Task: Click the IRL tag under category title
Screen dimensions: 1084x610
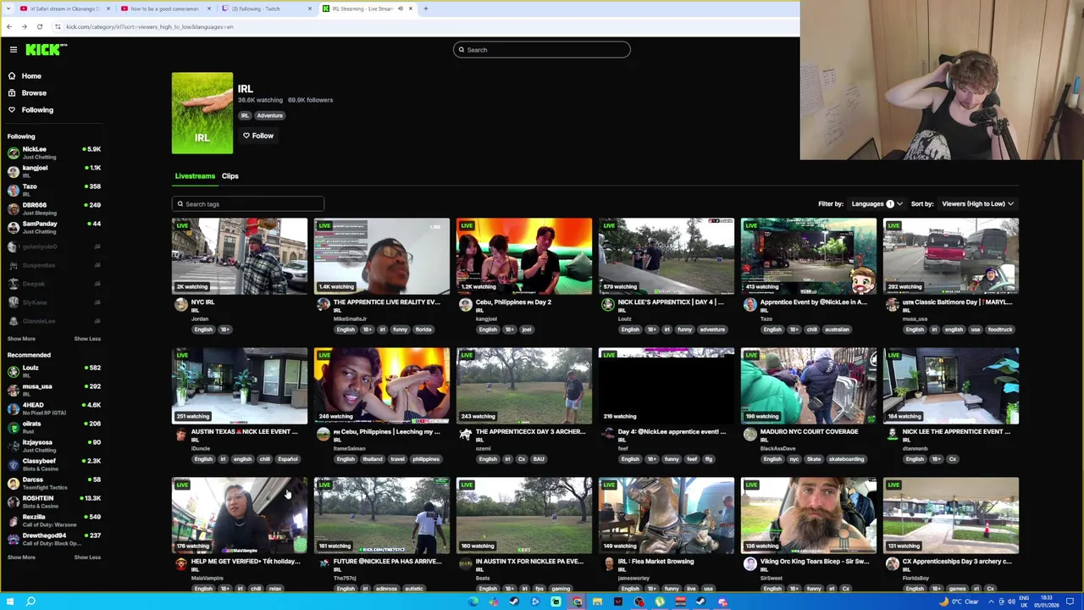Action: pos(245,116)
